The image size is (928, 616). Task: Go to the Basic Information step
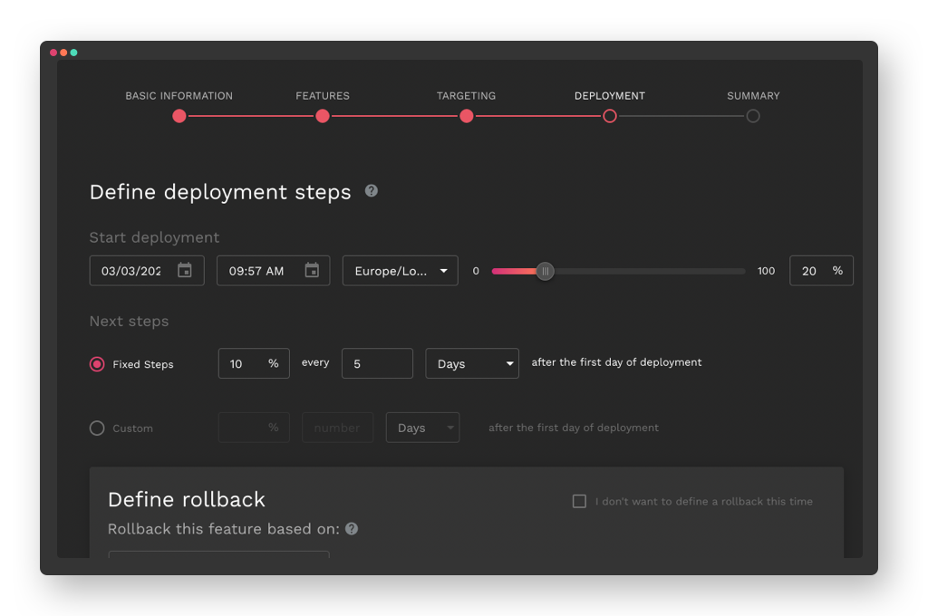tap(179, 96)
